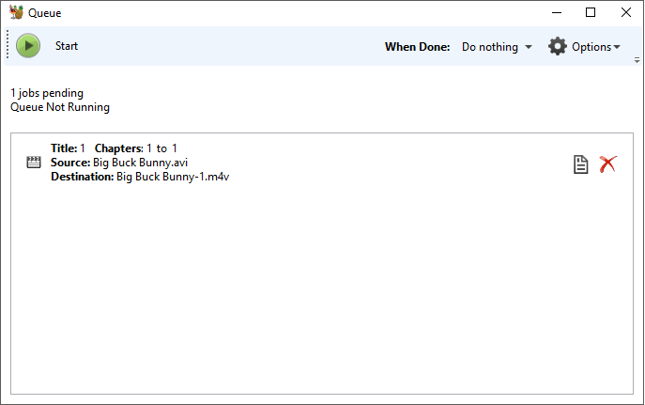Click the toolbar grip handle at left
The height and width of the screenshot is (405, 645).
tap(8, 46)
